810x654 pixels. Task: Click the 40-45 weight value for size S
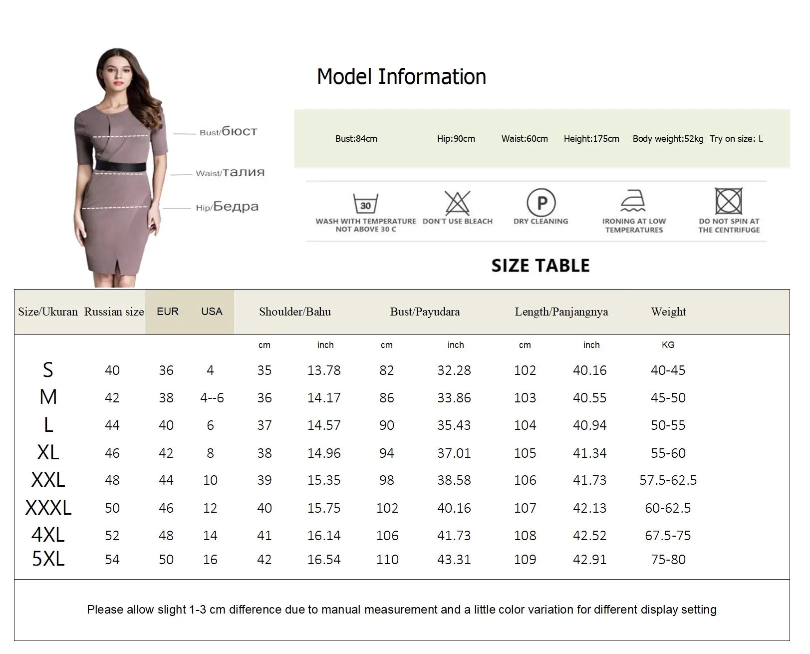click(668, 370)
